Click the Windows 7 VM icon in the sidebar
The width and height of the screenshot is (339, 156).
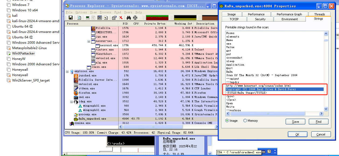(9, 5)
